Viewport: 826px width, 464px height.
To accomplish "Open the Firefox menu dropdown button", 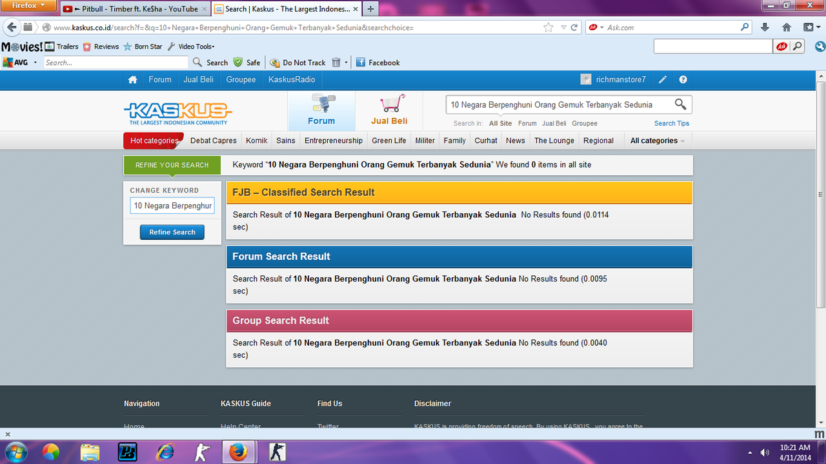I will (29, 6).
